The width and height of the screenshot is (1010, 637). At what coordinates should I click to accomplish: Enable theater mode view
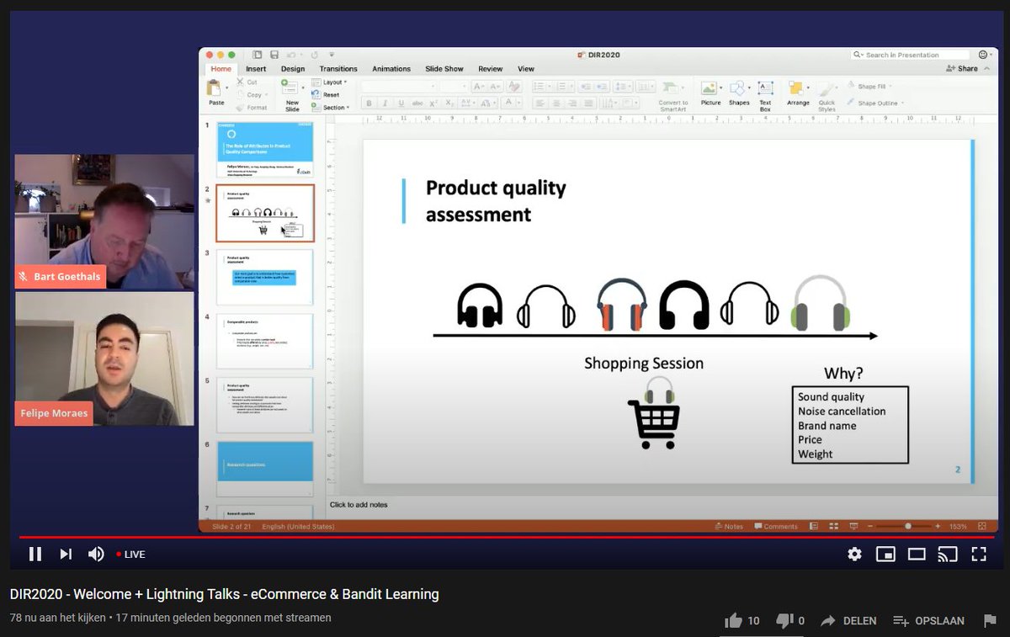pyautogui.click(x=917, y=554)
